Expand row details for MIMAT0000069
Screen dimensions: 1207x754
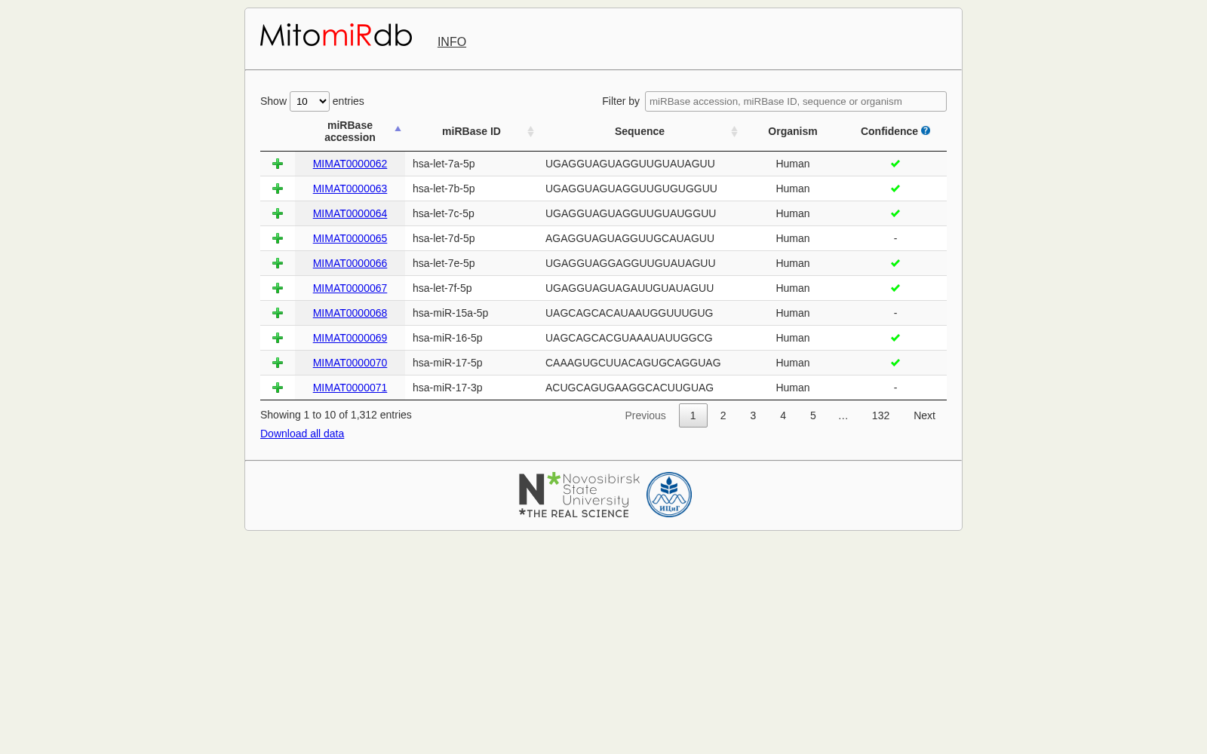(278, 338)
